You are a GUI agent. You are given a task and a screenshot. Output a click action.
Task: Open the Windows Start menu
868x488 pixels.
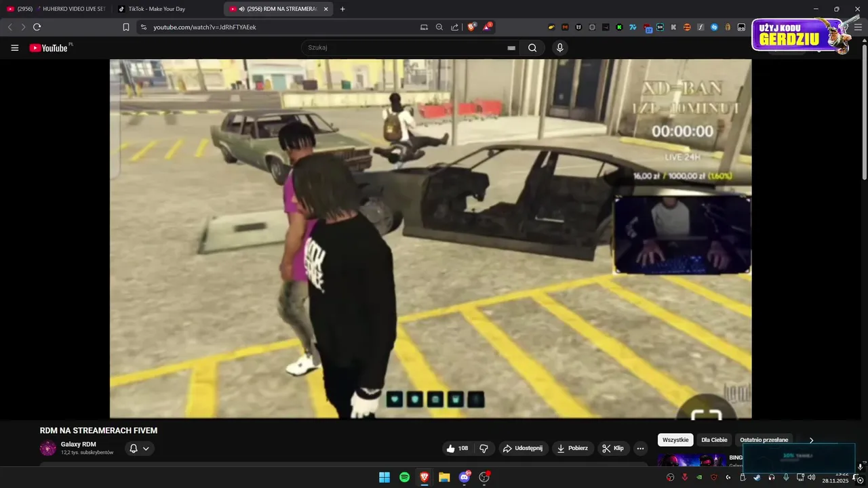tap(384, 477)
